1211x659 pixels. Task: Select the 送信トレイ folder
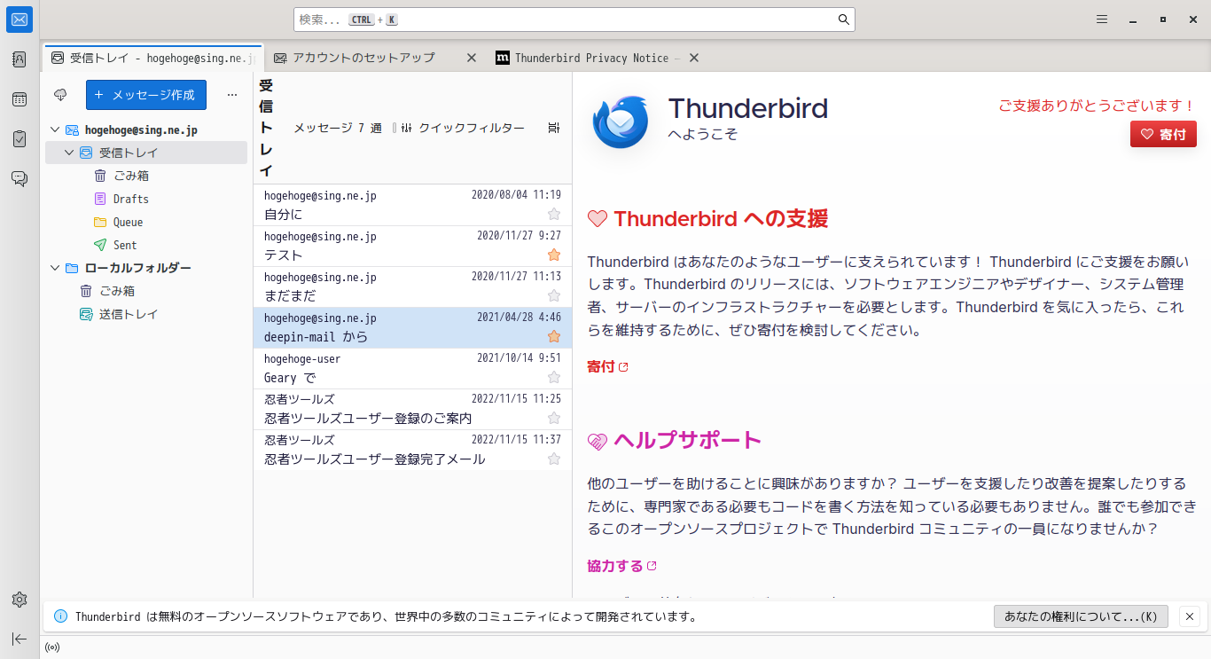coord(129,314)
